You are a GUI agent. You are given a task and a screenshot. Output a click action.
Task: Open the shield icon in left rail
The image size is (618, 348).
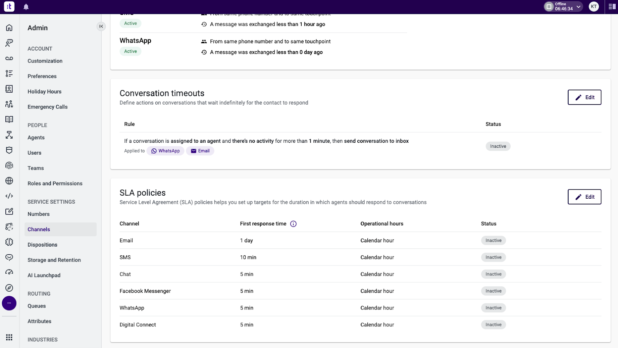pos(9,150)
